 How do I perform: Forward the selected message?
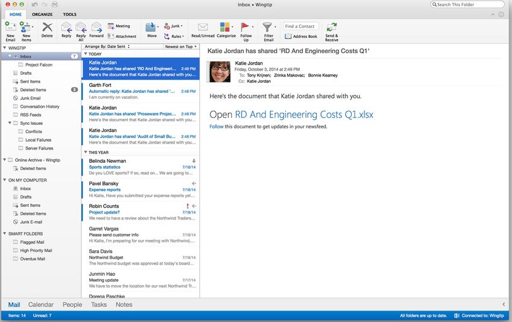pos(96,30)
